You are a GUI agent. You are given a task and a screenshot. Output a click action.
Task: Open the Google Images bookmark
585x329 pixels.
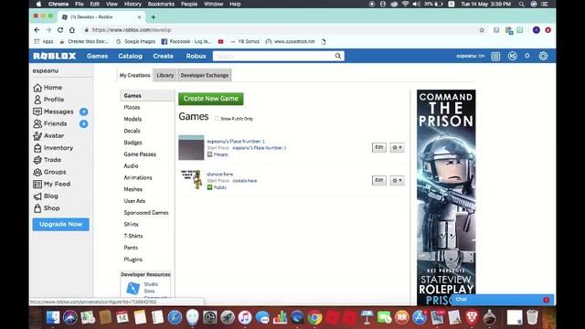click(x=135, y=41)
